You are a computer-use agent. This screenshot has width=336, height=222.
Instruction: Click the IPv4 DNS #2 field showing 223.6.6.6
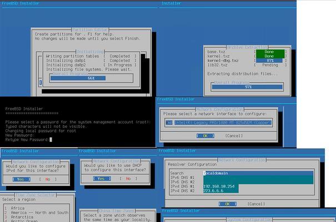pyautogui.click(x=220, y=191)
